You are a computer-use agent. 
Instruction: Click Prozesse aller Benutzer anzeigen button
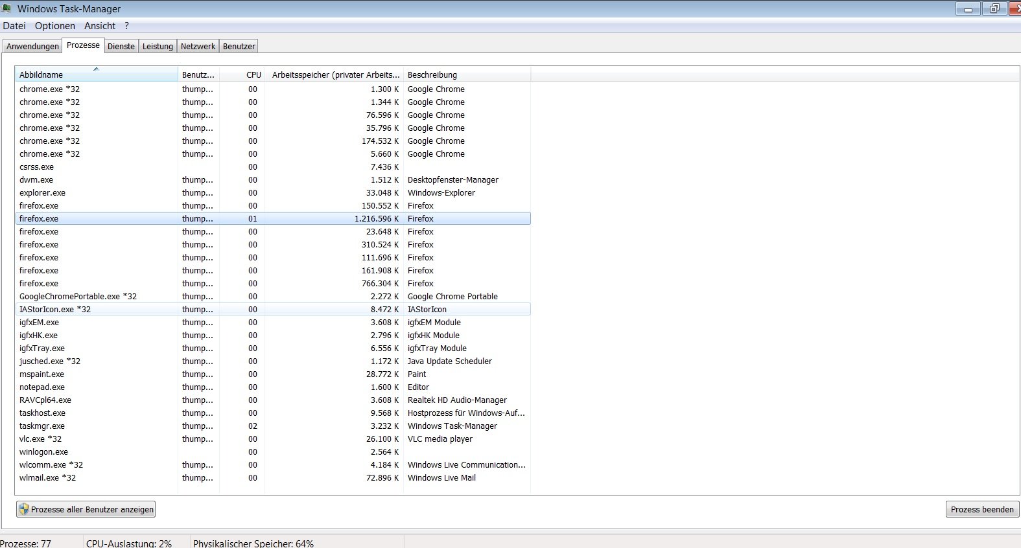pyautogui.click(x=86, y=509)
